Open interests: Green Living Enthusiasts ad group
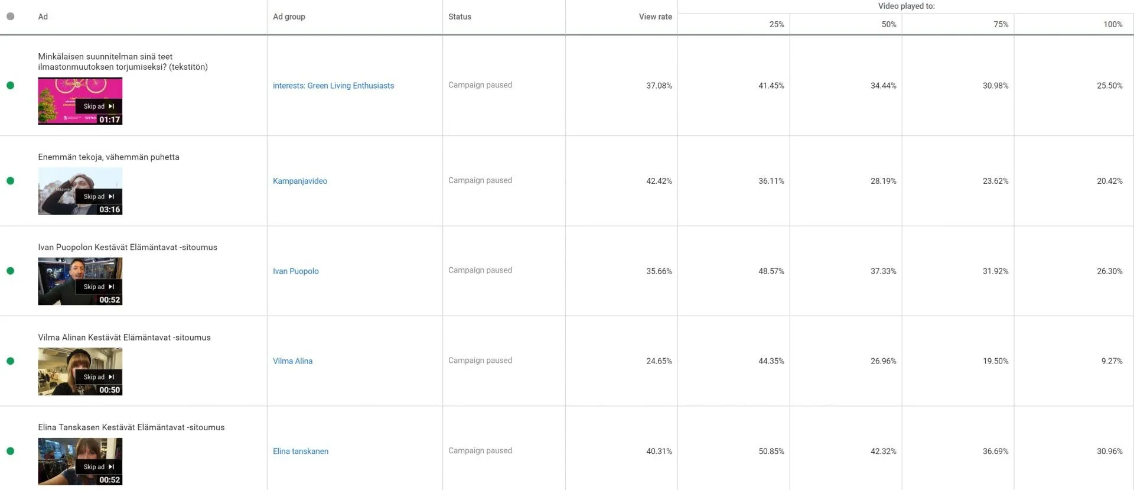The width and height of the screenshot is (1134, 490). [333, 86]
